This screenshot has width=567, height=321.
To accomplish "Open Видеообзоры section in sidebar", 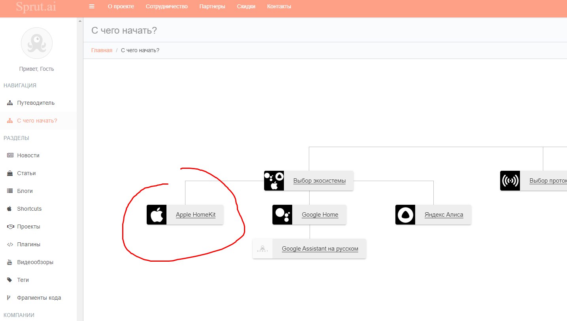I will [x=38, y=262].
